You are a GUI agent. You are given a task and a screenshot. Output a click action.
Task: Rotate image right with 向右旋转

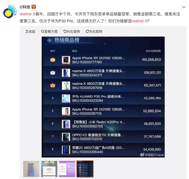[94, 32]
